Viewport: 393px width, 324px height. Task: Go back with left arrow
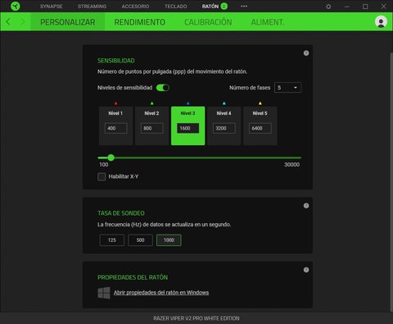8,21
